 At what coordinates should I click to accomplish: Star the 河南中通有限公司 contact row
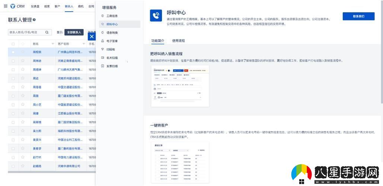point(23,166)
